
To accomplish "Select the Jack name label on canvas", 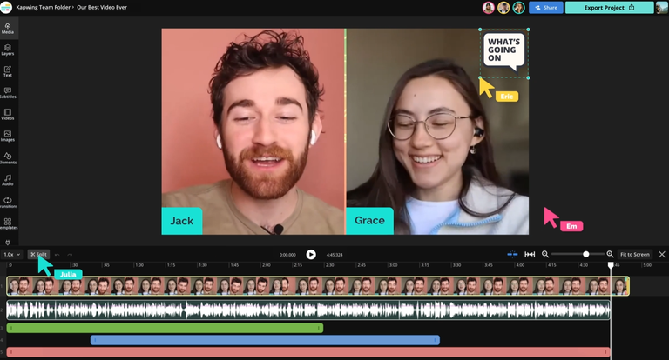I will coord(182,221).
